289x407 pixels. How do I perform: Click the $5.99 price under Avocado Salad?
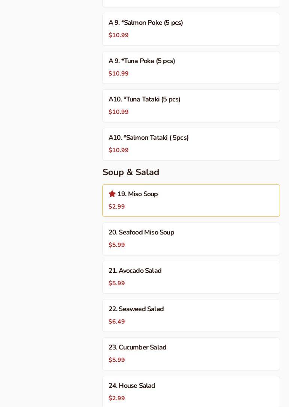pyautogui.click(x=117, y=283)
